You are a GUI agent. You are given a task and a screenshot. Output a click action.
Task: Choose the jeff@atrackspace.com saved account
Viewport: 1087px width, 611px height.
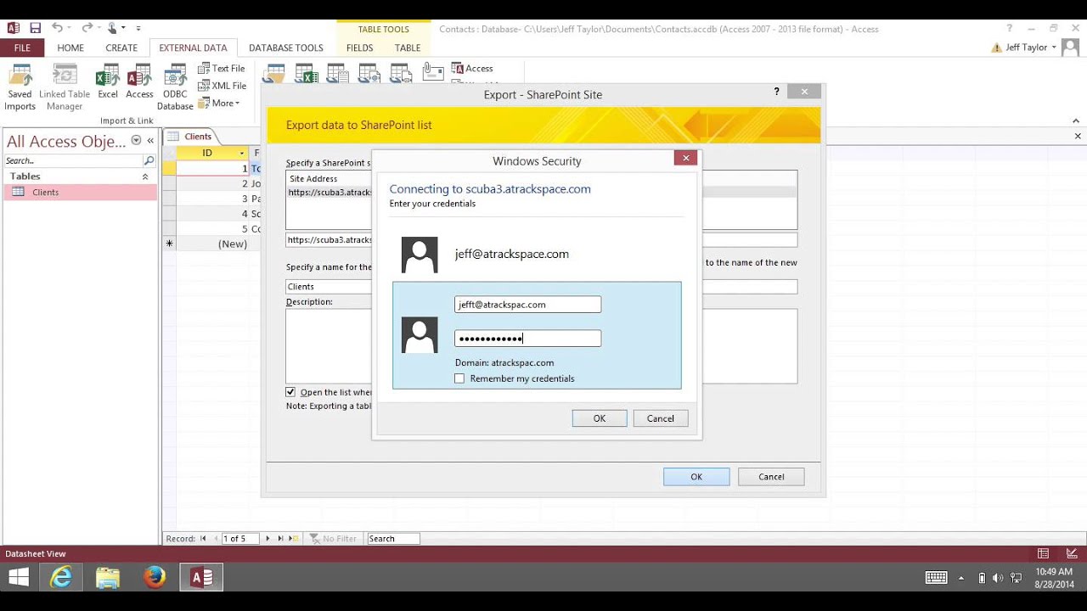tap(537, 254)
